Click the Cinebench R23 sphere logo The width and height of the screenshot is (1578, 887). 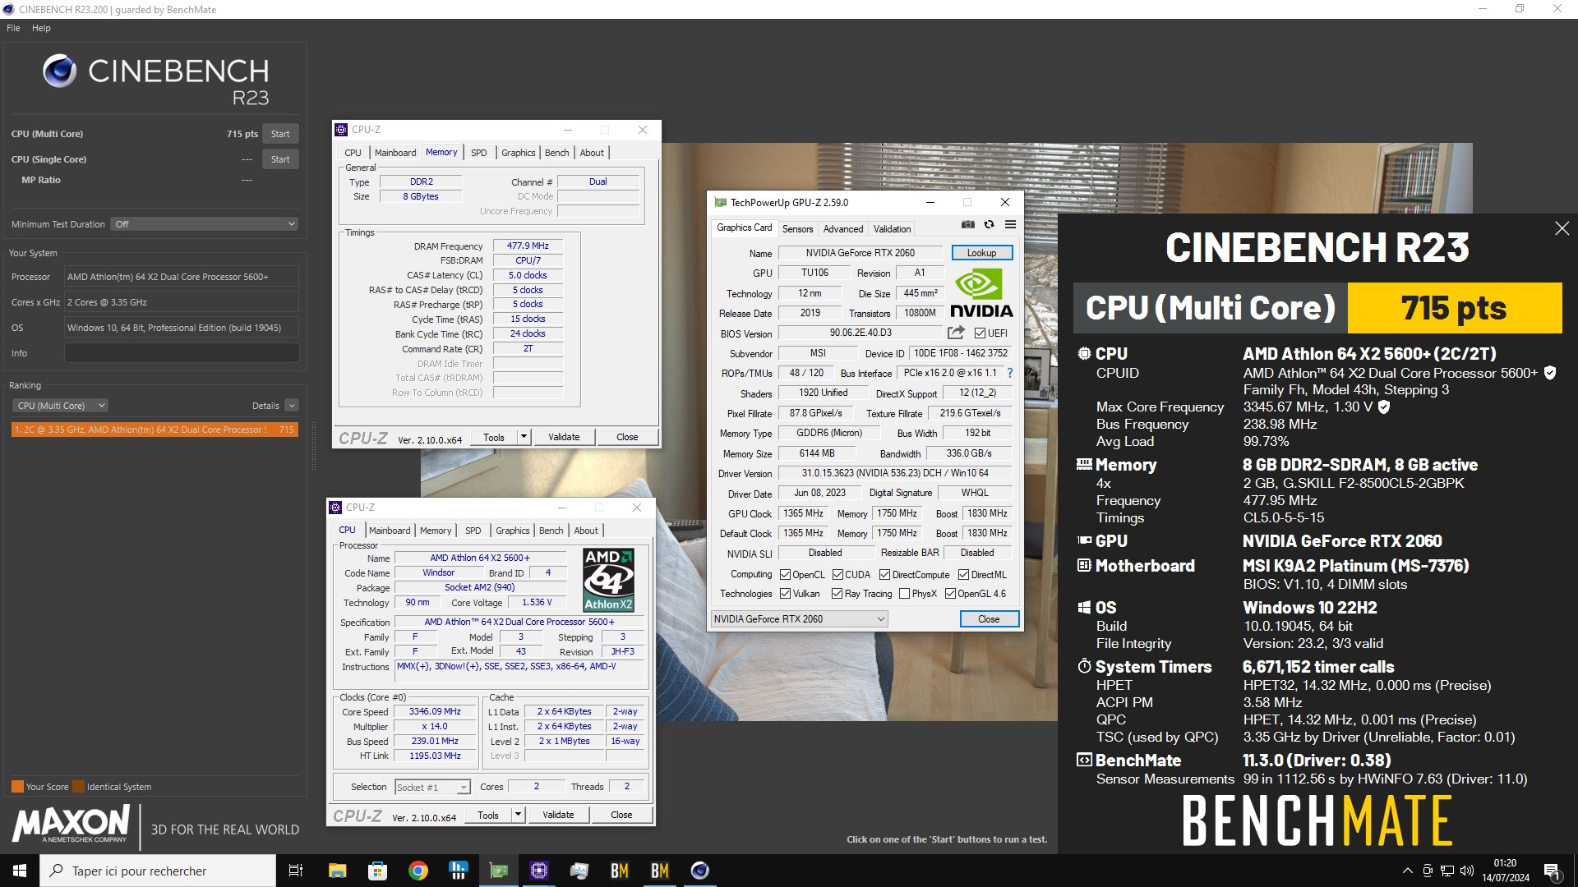(x=60, y=71)
